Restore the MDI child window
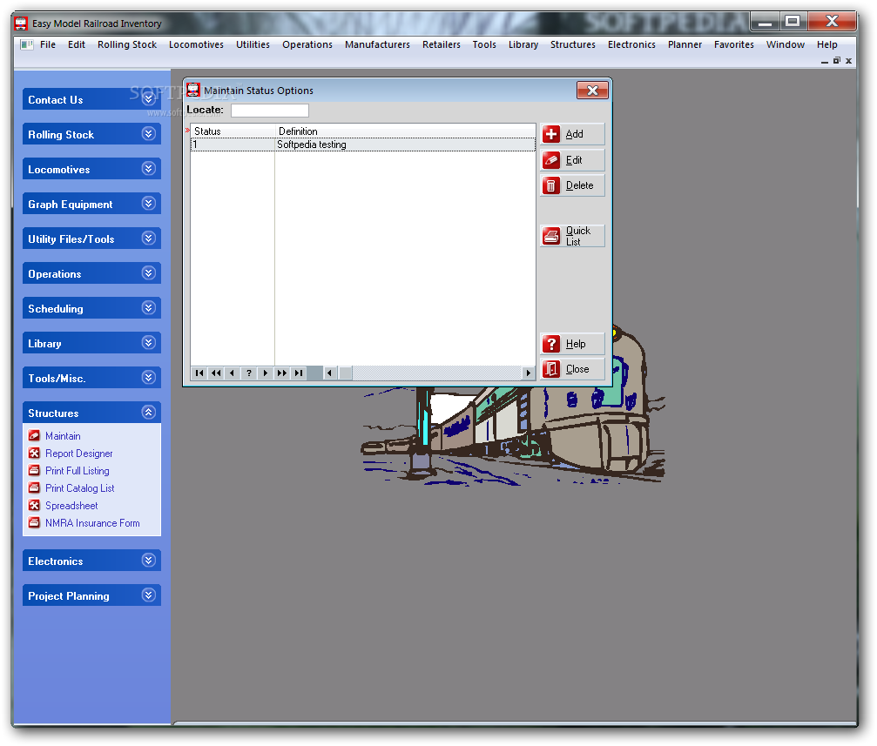The width and height of the screenshot is (877, 746). (x=837, y=60)
